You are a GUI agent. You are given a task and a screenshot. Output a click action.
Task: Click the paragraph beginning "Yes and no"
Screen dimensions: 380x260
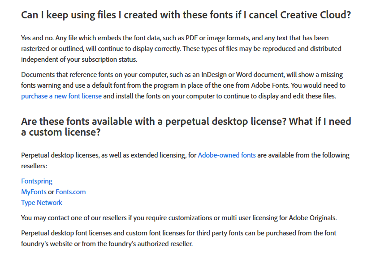(179, 48)
